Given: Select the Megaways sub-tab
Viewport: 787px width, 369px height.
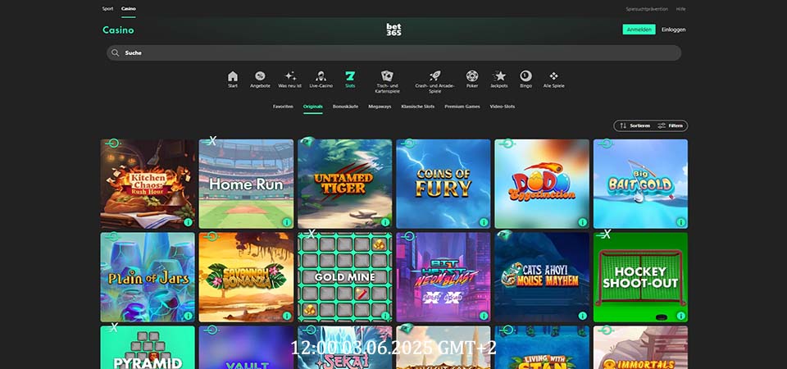Looking at the screenshot, I should pos(380,107).
